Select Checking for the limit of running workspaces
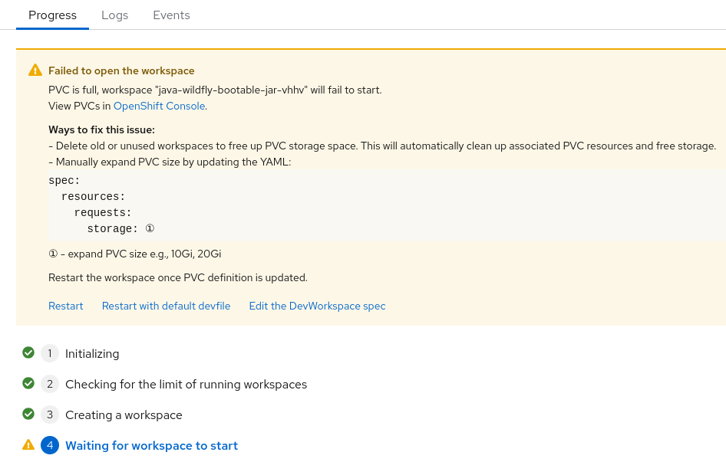This screenshot has width=726, height=462. pos(186,384)
